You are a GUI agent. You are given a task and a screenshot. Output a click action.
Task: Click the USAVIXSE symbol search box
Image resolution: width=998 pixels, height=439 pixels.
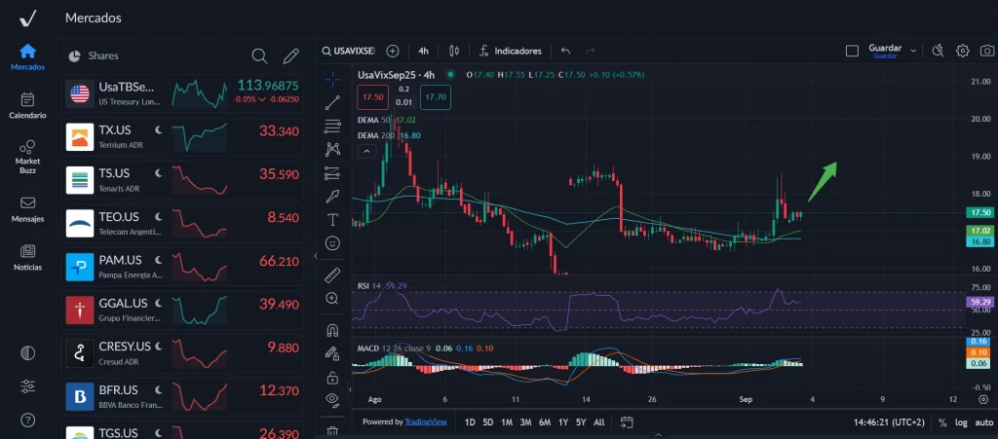tap(348, 51)
